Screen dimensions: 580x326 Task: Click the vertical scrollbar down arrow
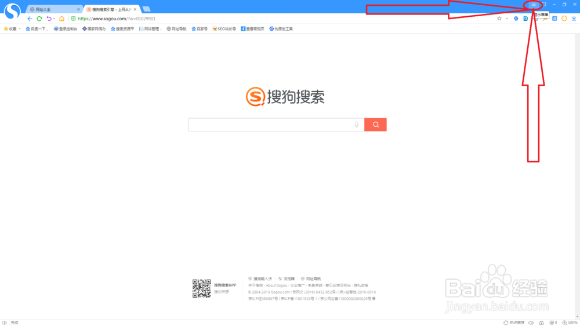coord(578,317)
